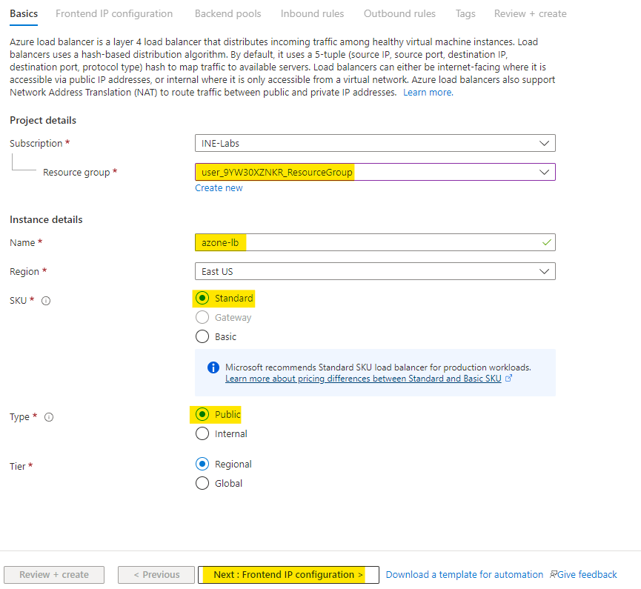Go to the Inbound rules tab
641x589 pixels.
(x=311, y=13)
